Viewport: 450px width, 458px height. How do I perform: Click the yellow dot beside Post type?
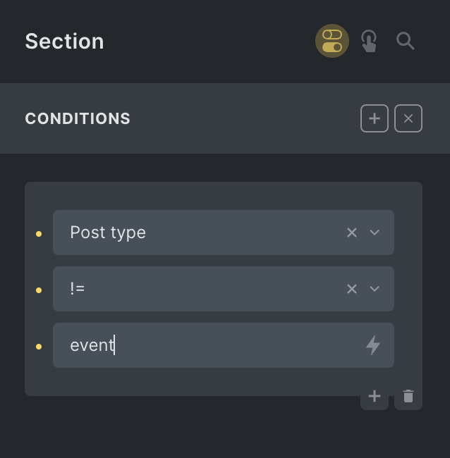coord(39,233)
